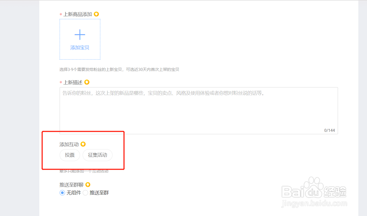Click the jingyan.baidu.com watermark text
Image resolution: width=367 pixels, height=216 pixels.
click(314, 203)
